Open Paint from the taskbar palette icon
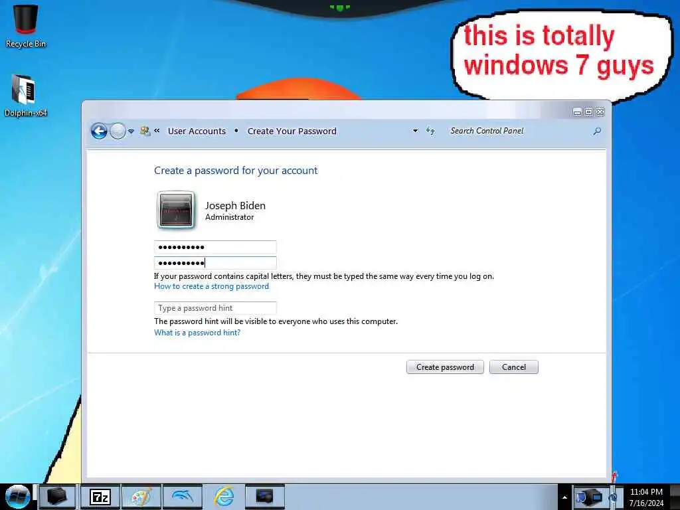Image resolution: width=680 pixels, height=510 pixels. (141, 497)
